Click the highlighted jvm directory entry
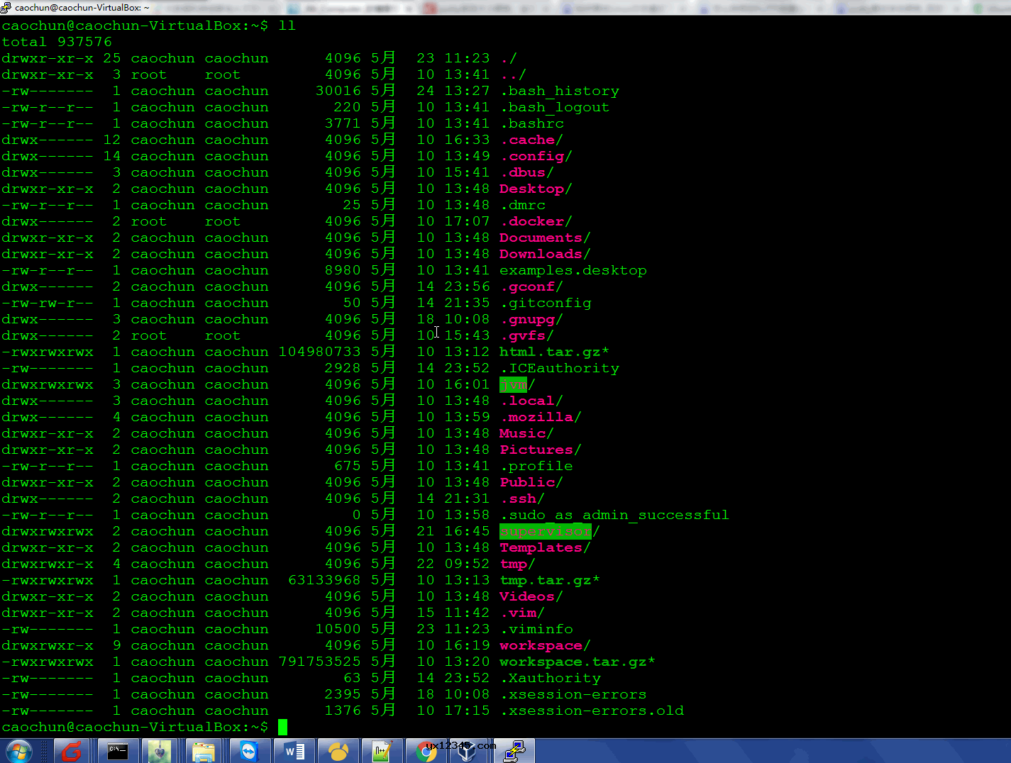The width and height of the screenshot is (1011, 763). click(x=514, y=384)
